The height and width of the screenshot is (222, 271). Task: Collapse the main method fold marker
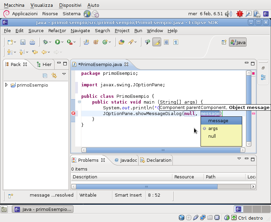point(79,102)
